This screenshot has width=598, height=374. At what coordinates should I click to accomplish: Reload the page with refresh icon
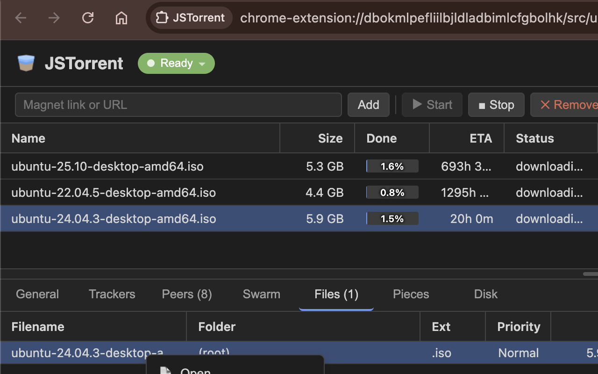88,18
